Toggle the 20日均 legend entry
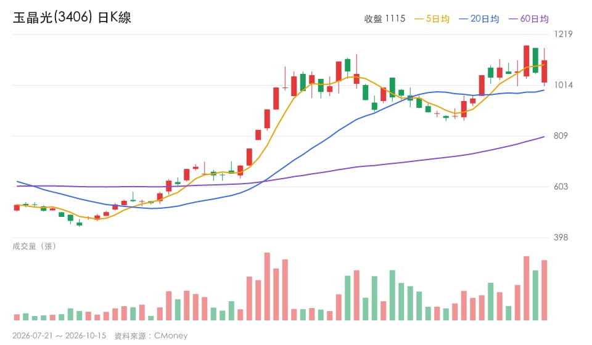Screen dimensions: 592x345 [479, 18]
